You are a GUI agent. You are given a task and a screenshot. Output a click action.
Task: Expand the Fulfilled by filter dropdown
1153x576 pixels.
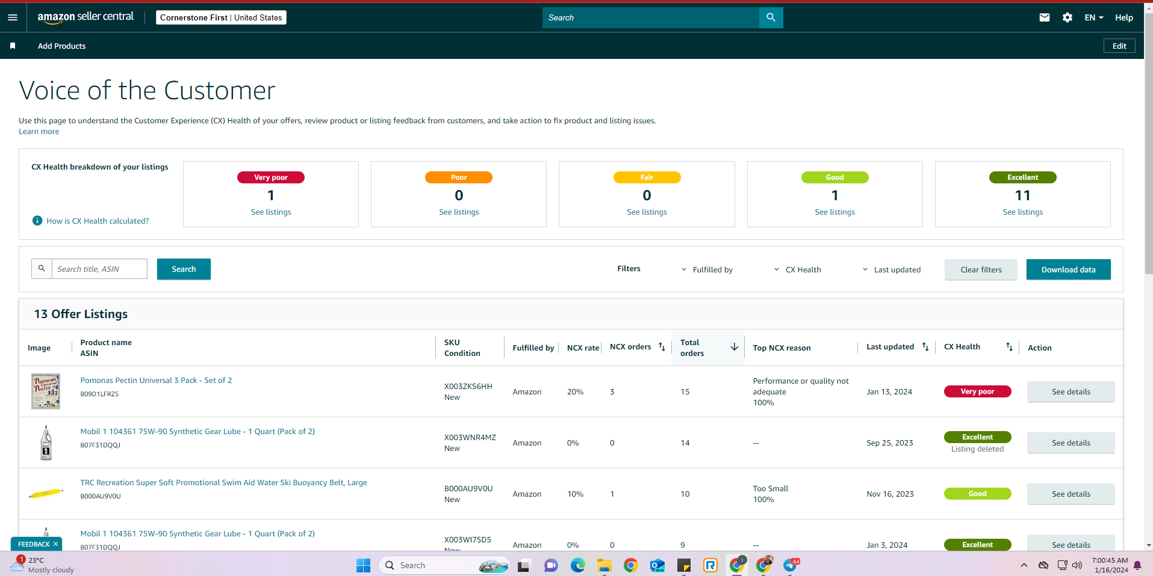[707, 269]
